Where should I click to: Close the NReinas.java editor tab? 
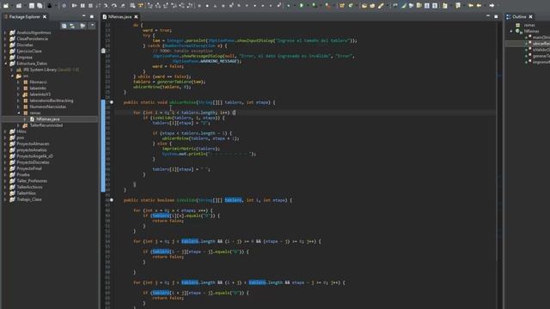136,16
